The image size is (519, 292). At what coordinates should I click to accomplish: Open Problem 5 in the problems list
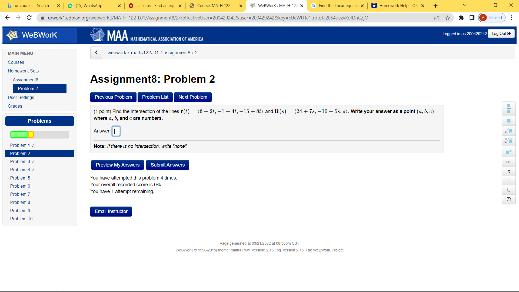[20, 178]
